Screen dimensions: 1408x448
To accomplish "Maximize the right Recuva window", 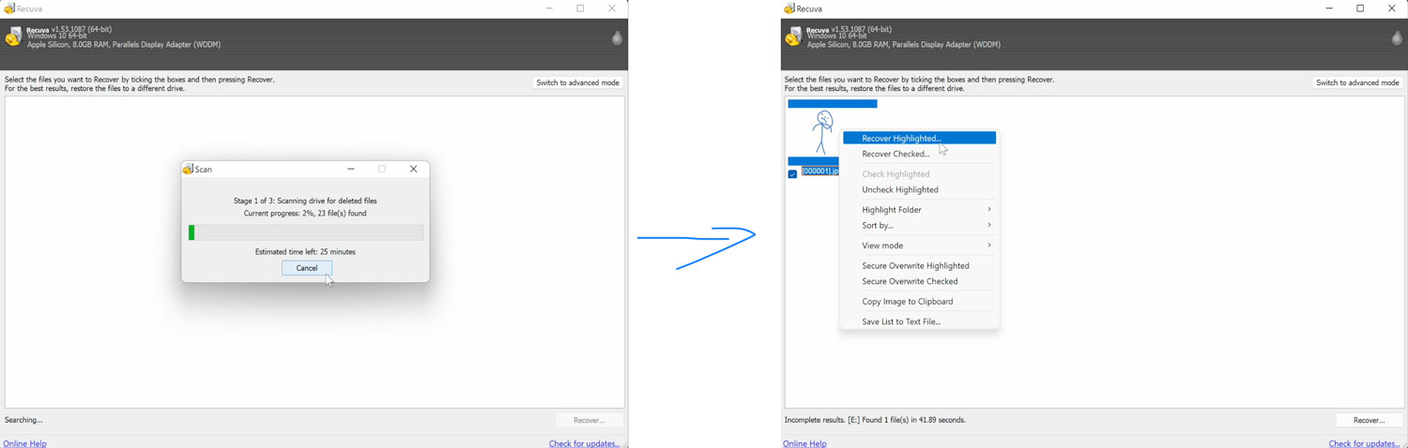I will tap(1360, 8).
